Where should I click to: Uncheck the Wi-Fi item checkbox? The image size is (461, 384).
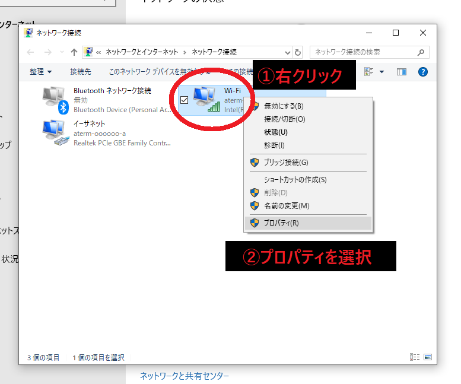(x=184, y=100)
